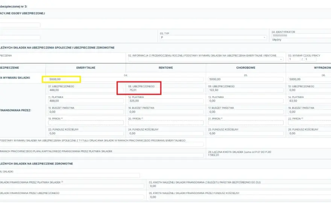Click the 13. Płatnika field under chorobowe
The image size is (331, 203).
(x=246, y=101)
